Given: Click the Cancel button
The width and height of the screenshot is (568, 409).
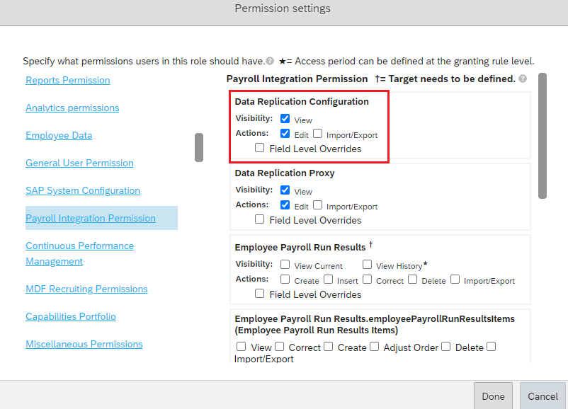Looking at the screenshot, I should tap(543, 396).
